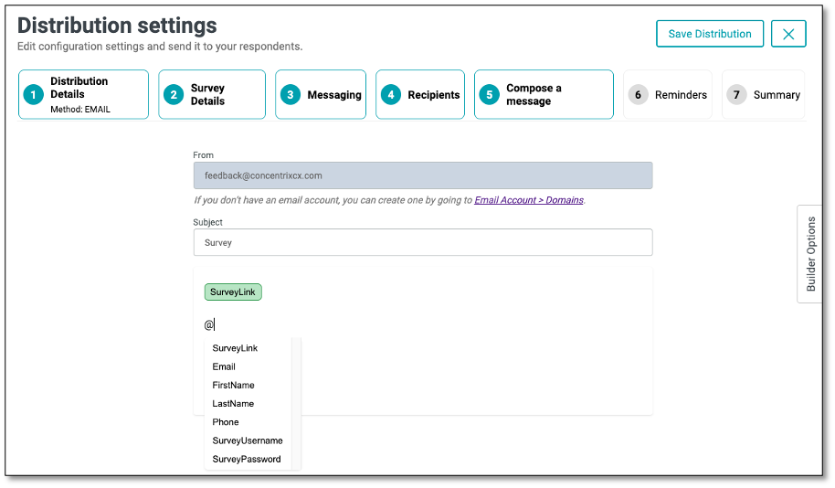Choose SurveyLink from the mention dropdown
This screenshot has width=835, height=488.
click(235, 348)
